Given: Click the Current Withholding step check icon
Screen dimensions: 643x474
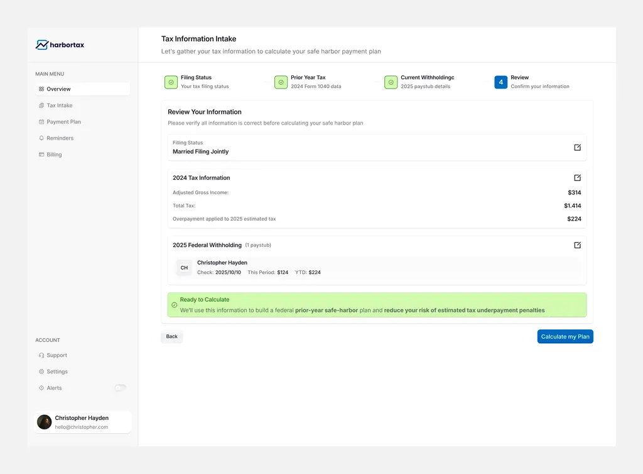Looking at the screenshot, I should pos(391,82).
